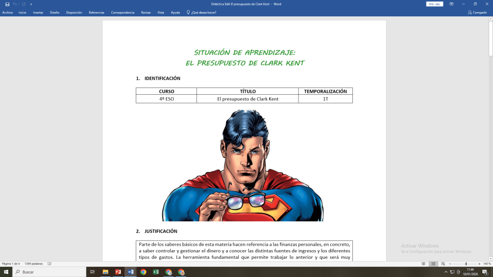Image resolution: width=493 pixels, height=277 pixels.
Task: Click the Undo arrow icon
Action: click(x=15, y=4)
